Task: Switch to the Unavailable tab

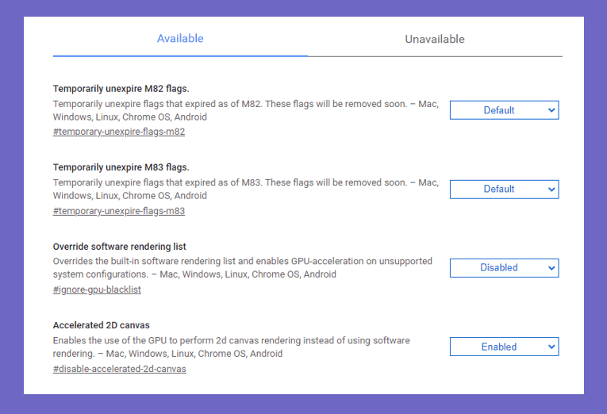Action: (x=435, y=39)
